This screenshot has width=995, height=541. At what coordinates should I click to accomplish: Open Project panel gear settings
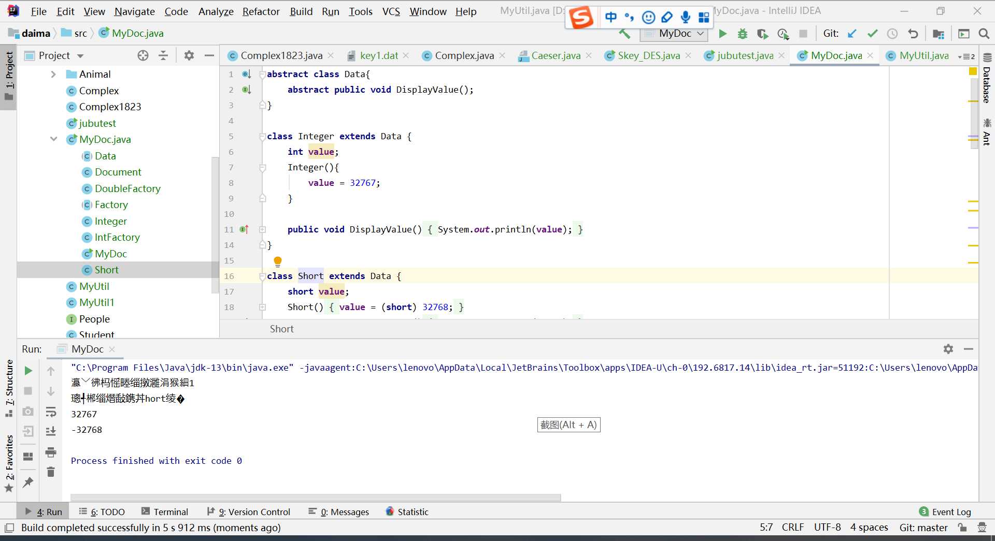(x=189, y=55)
